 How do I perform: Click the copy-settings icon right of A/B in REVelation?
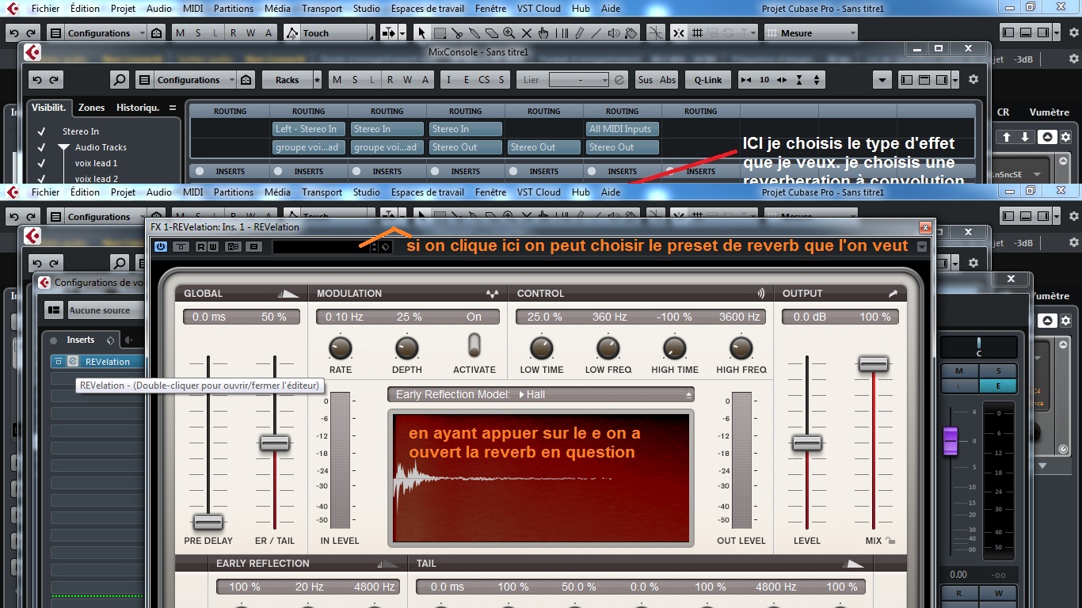pyautogui.click(x=253, y=247)
